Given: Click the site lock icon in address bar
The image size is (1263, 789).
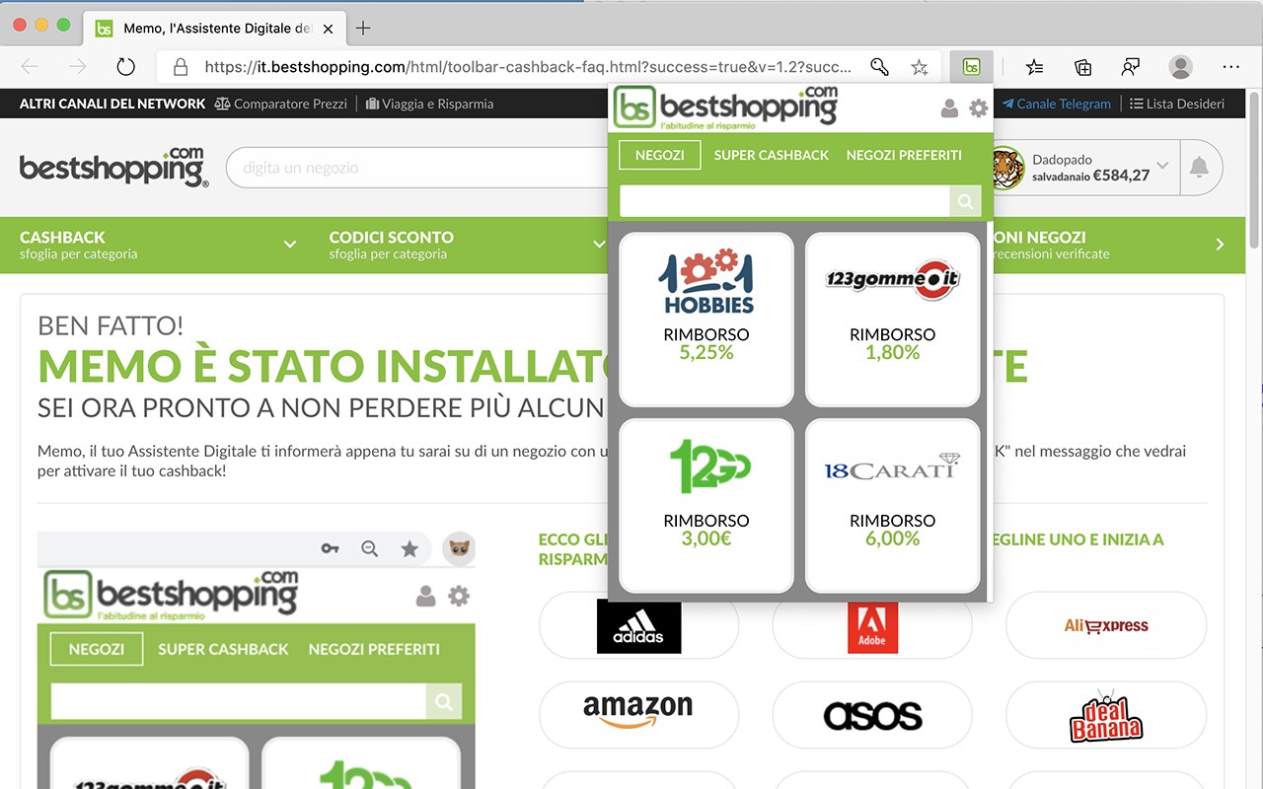Looking at the screenshot, I should 180,67.
